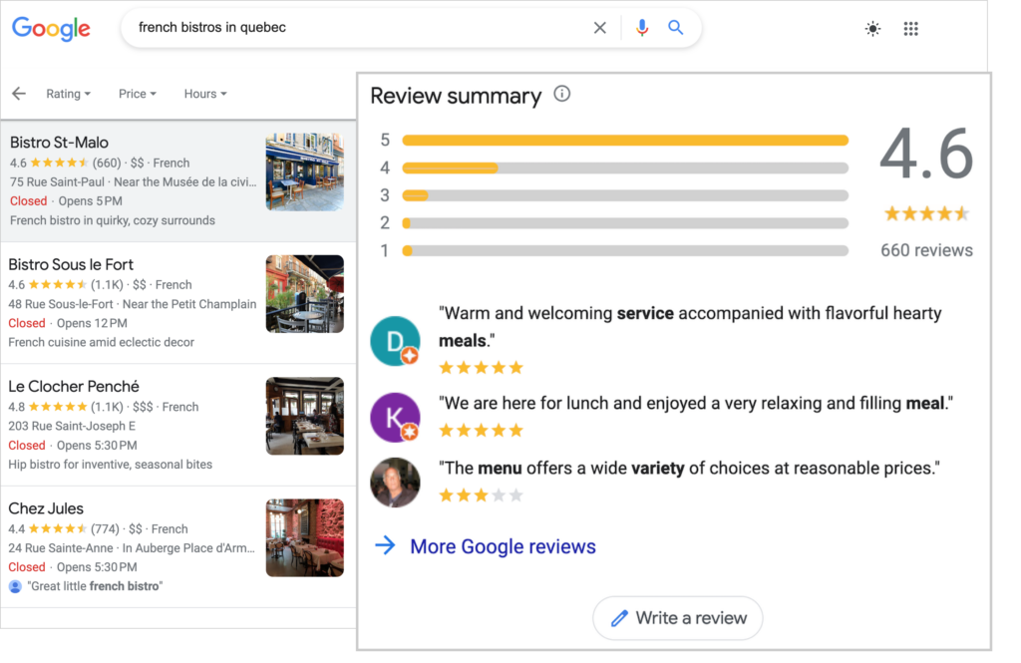Image resolution: width=1021 pixels, height=663 pixels.
Task: Open the Rating filter dropdown
Action: click(69, 94)
